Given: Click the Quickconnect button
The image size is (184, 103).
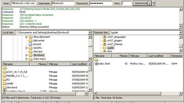Looking at the screenshot, I should 142,3.
